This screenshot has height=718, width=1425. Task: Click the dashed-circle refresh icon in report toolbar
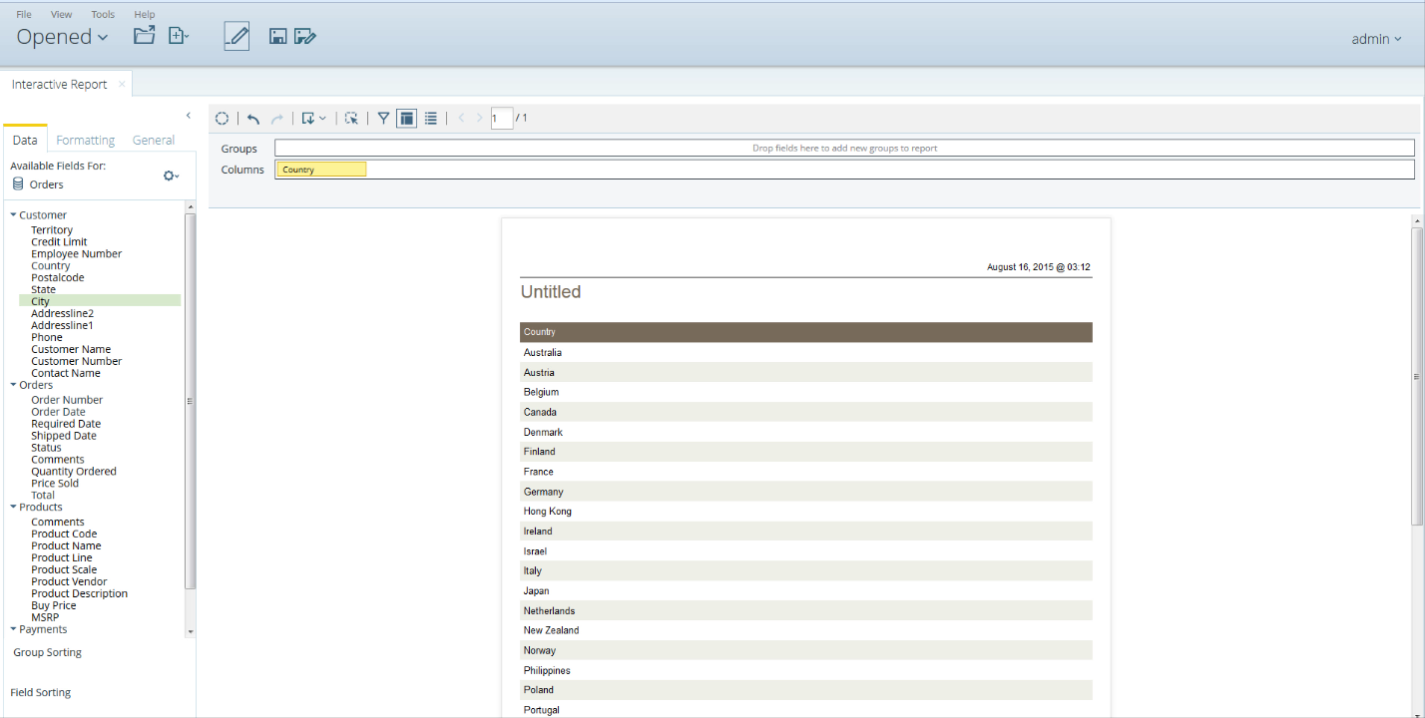pyautogui.click(x=223, y=119)
